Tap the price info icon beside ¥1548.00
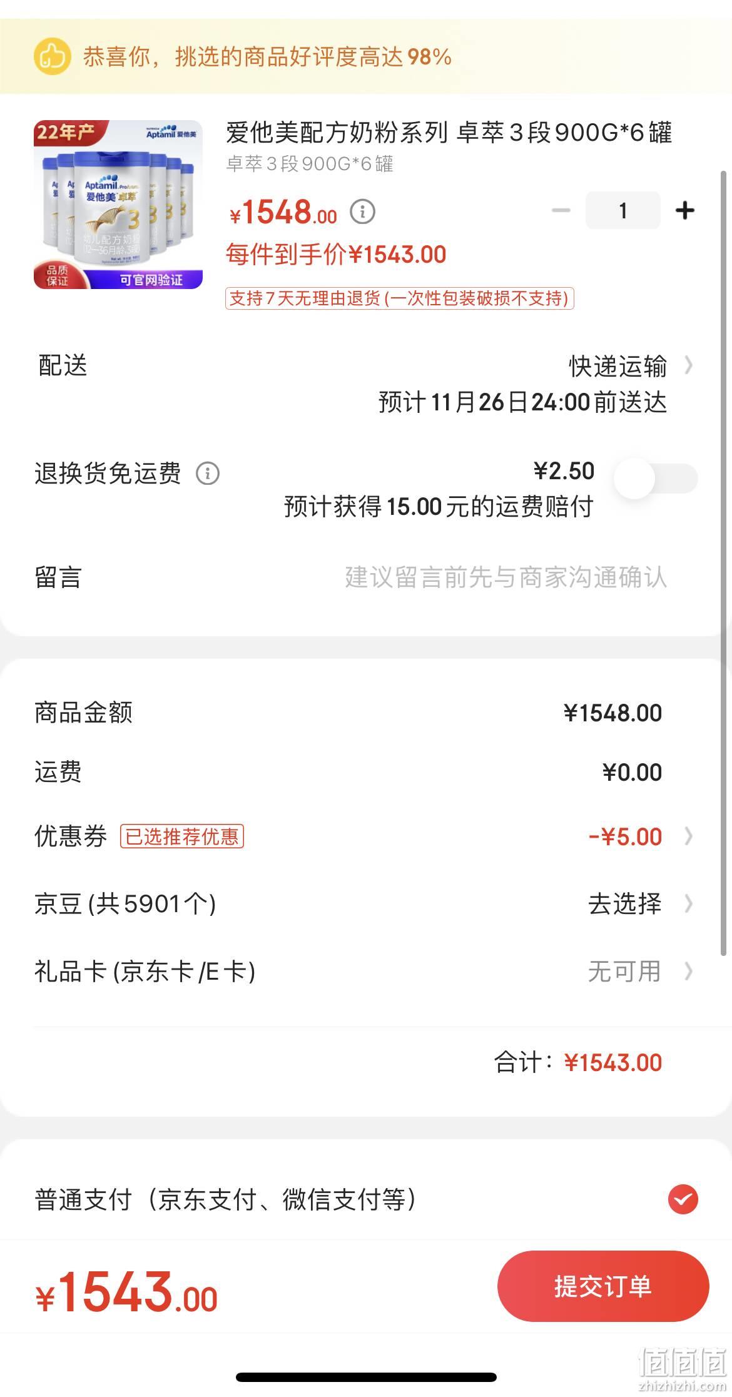This screenshot has height=1397, width=732. tap(362, 212)
